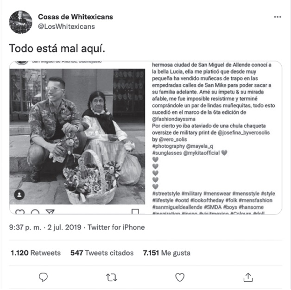Viewport: 291px width, 290px height.
Task: View the 1.120 Retweets list
Action: coord(36,253)
